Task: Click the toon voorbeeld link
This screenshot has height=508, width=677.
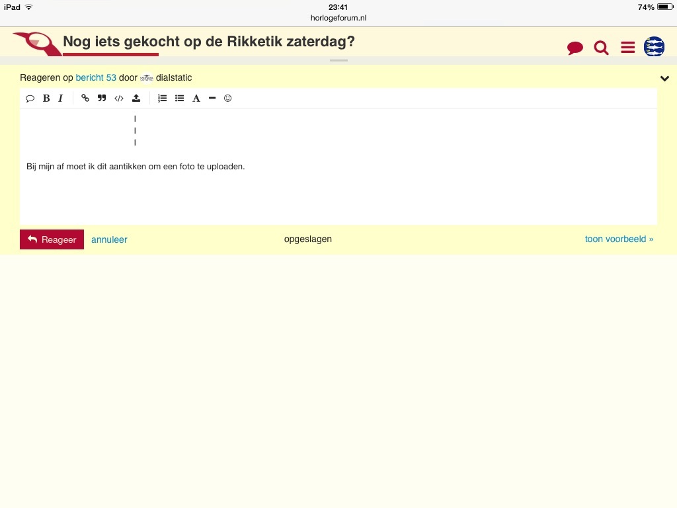Action: tap(619, 239)
